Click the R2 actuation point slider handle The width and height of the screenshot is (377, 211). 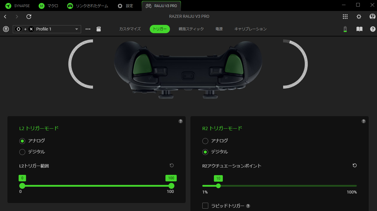point(218,186)
